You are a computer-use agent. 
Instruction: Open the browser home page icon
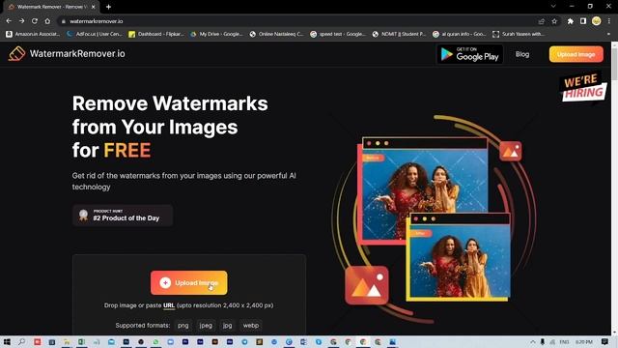[47, 21]
